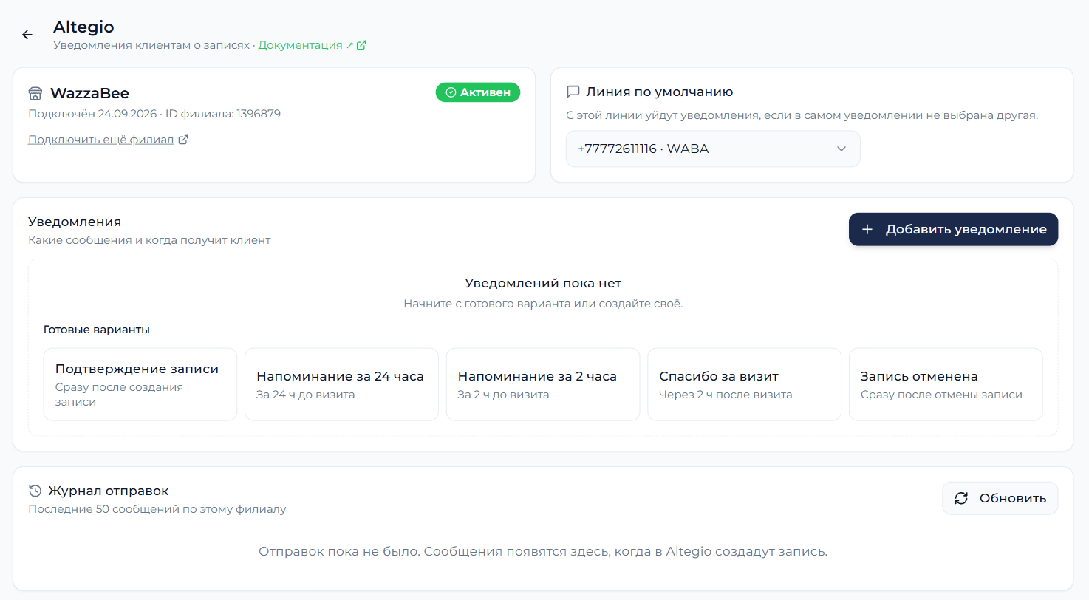Screen dimensions: 1089x600
Task: Choose Напоминание за 2 часа preset
Action: click(x=543, y=384)
